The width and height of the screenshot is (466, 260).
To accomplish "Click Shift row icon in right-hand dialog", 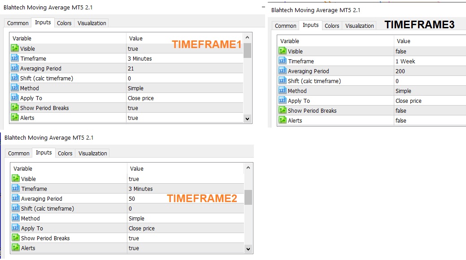I will [x=282, y=81].
